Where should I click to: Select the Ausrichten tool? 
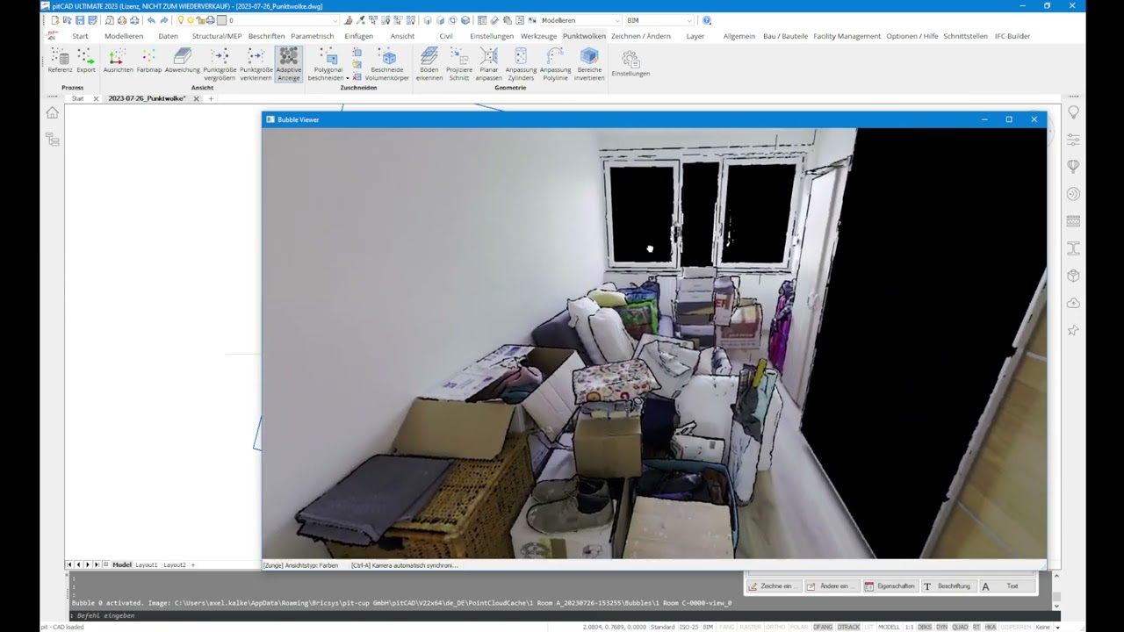[x=118, y=61]
